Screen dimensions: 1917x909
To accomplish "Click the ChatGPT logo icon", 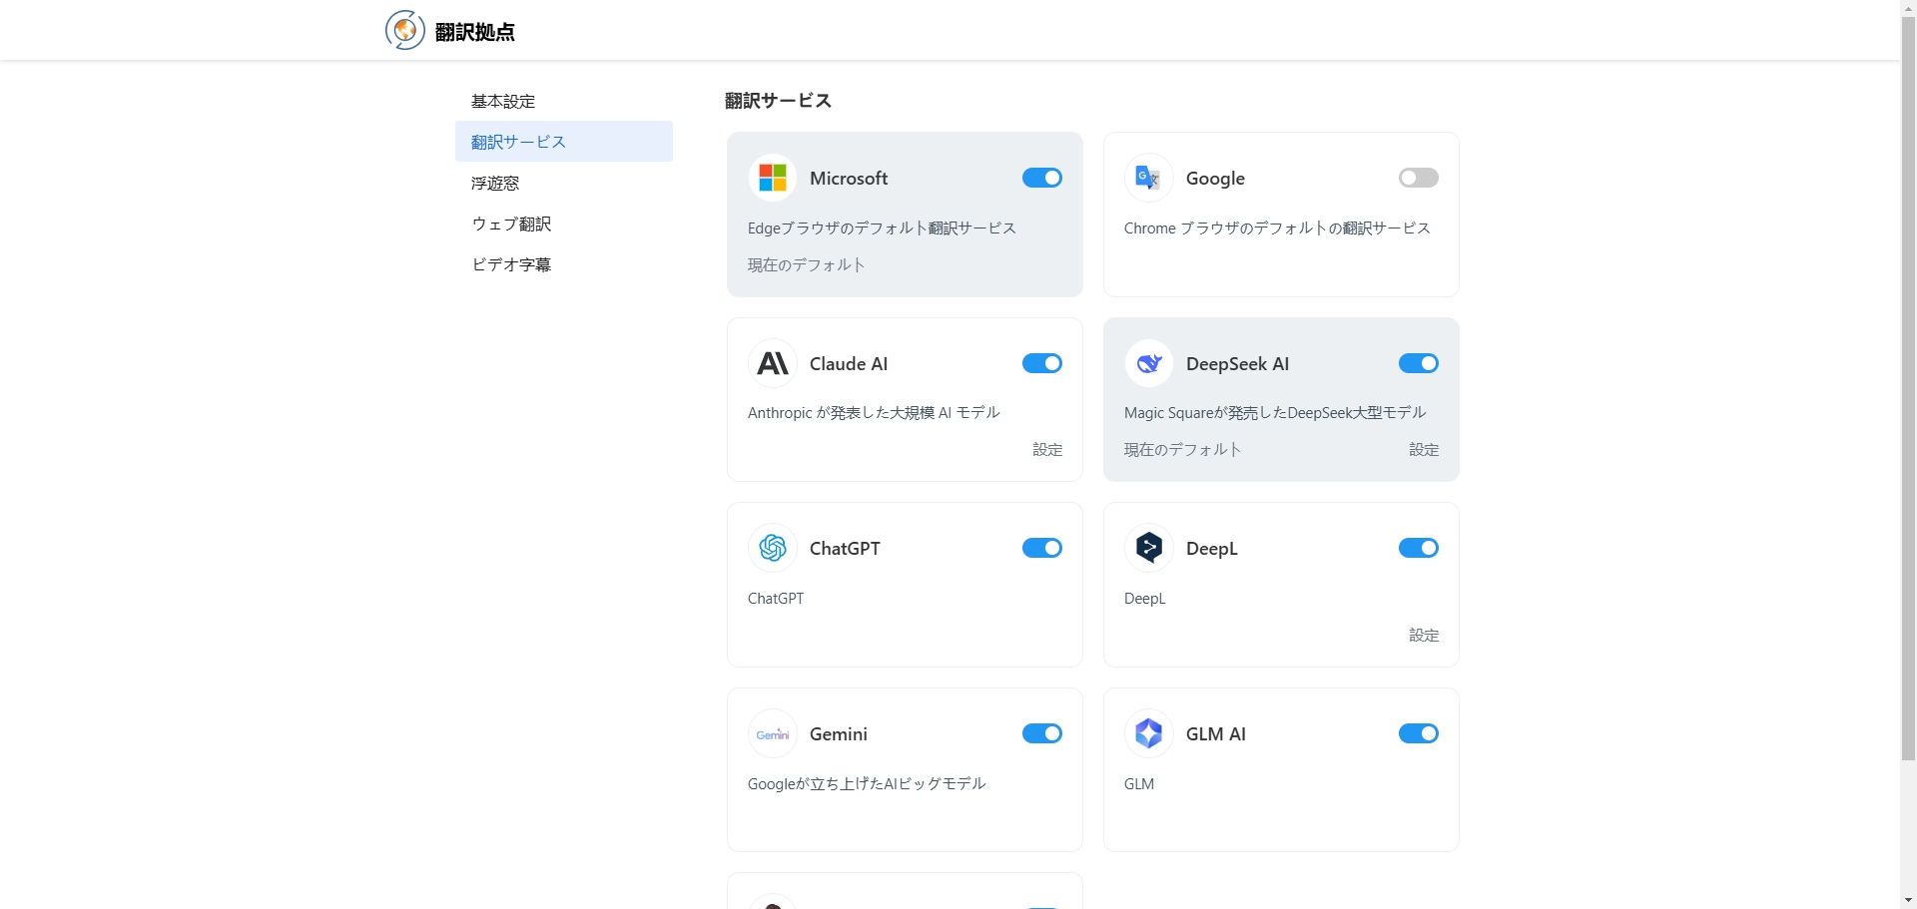I will click(x=773, y=548).
